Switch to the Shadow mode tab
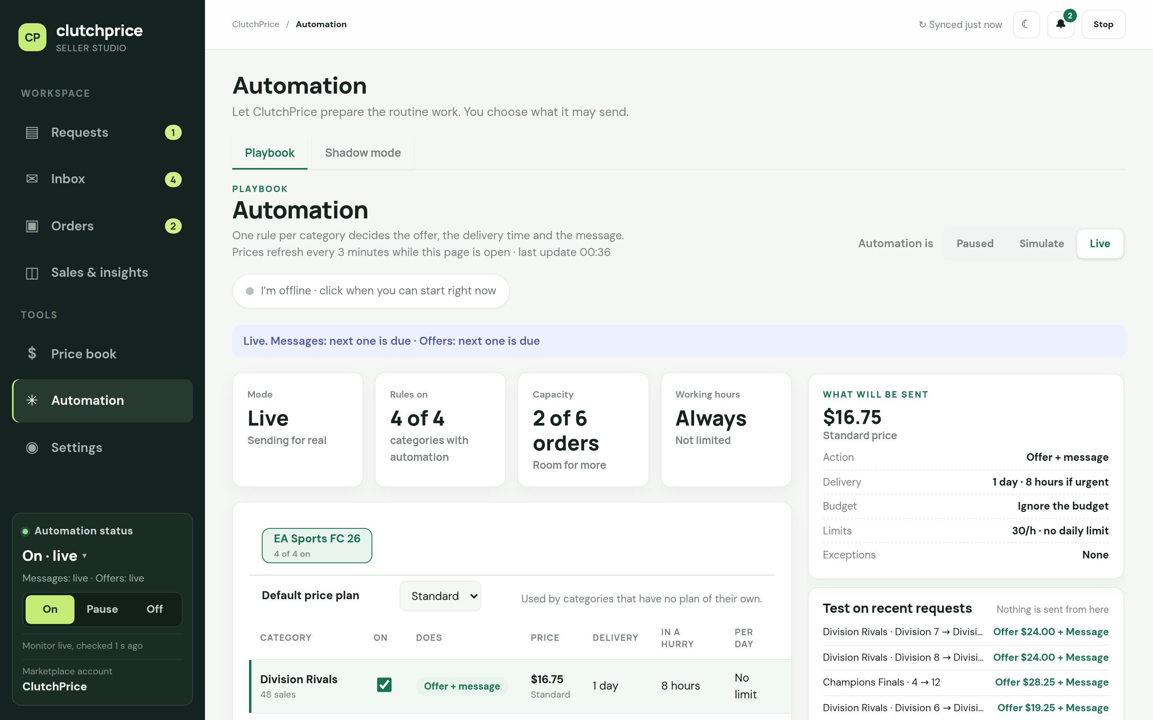Image resolution: width=1153 pixels, height=720 pixels. (363, 153)
